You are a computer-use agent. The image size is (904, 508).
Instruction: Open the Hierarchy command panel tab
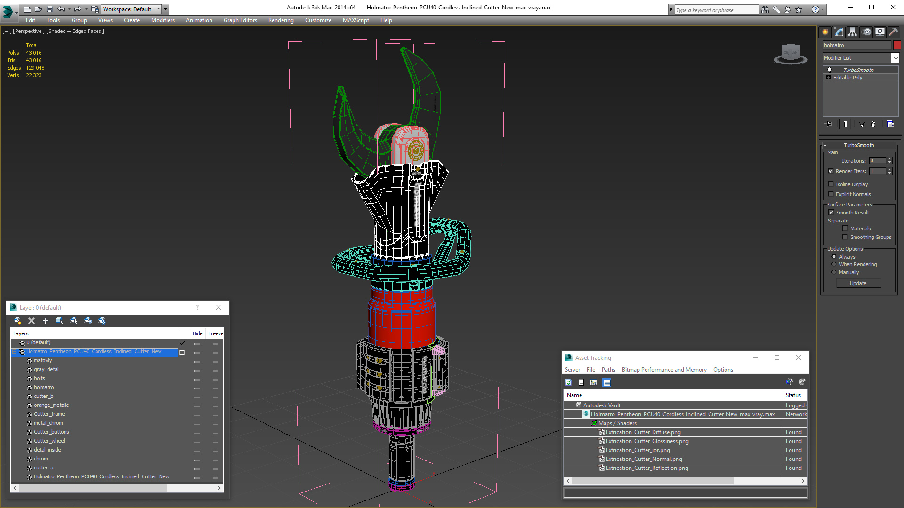click(x=852, y=32)
